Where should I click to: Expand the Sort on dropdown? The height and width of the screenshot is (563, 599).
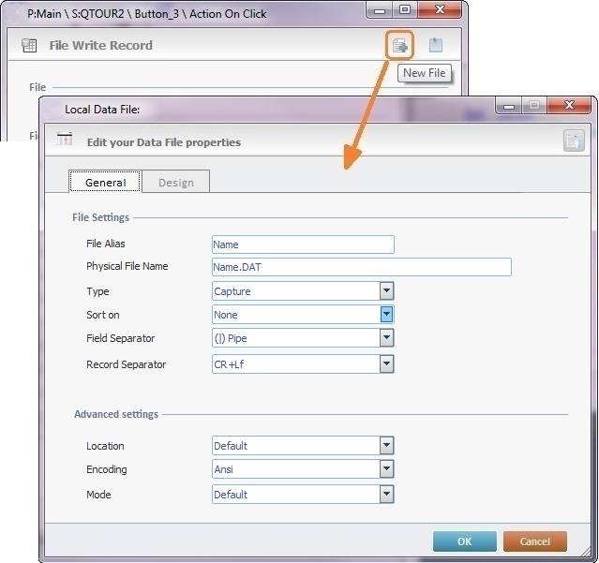pos(386,315)
